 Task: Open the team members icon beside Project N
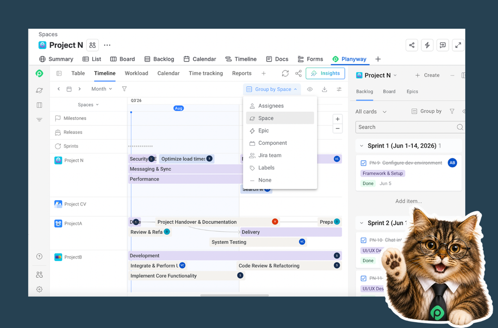92,45
